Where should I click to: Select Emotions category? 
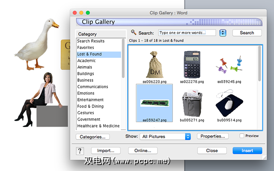[x=99, y=93]
